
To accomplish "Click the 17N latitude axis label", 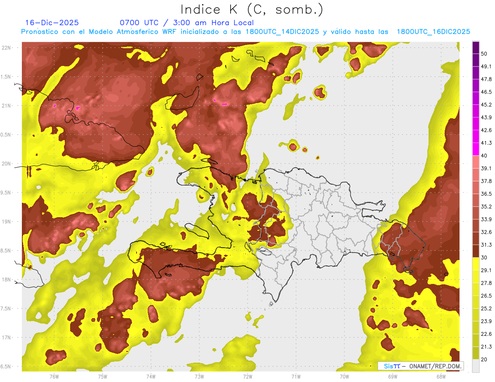I will (6, 338).
